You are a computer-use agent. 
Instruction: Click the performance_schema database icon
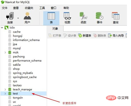10,61
